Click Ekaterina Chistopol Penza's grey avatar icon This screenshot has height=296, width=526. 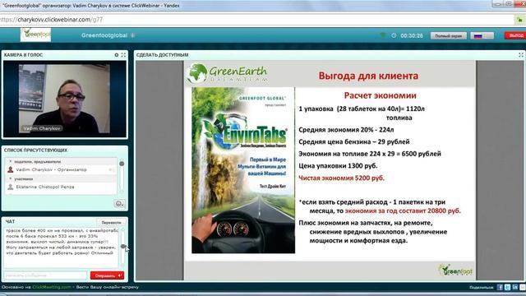[11, 187]
